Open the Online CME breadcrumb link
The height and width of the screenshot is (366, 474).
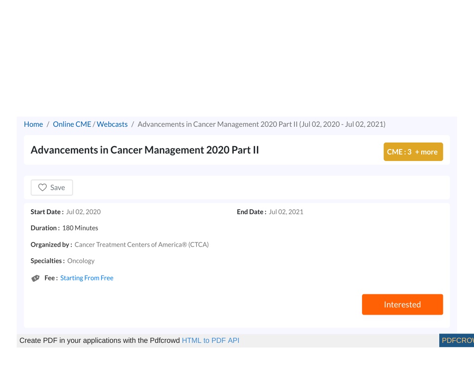point(72,124)
